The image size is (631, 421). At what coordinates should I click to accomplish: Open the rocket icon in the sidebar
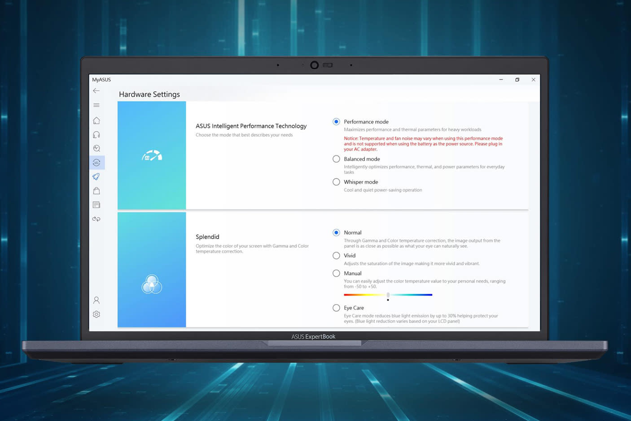pyautogui.click(x=96, y=177)
